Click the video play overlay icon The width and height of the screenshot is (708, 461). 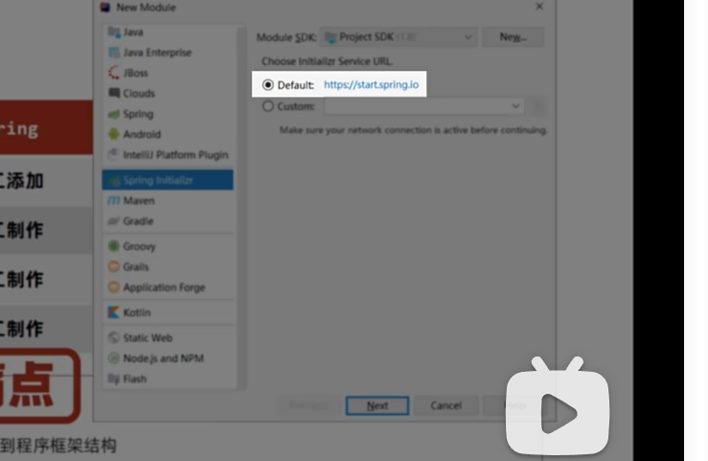[x=559, y=407]
